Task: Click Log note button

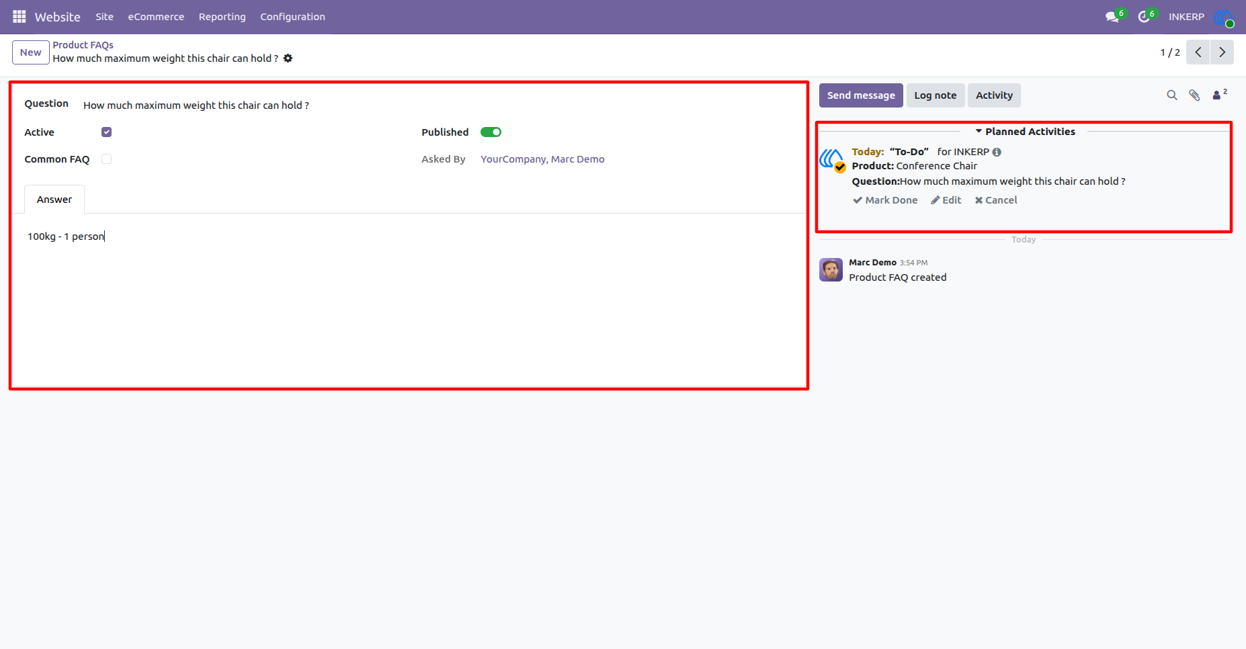Action: [x=935, y=95]
